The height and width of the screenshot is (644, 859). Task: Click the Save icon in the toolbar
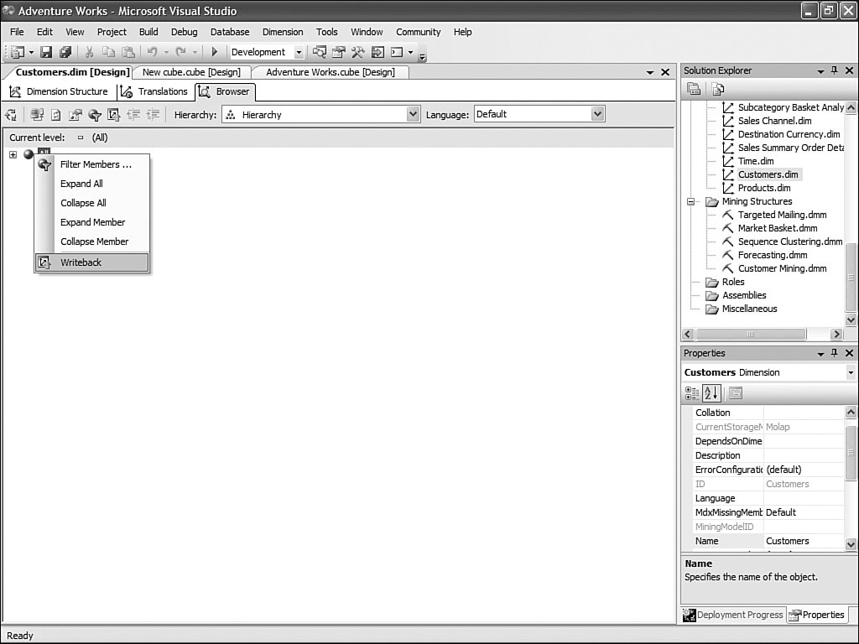pos(46,52)
